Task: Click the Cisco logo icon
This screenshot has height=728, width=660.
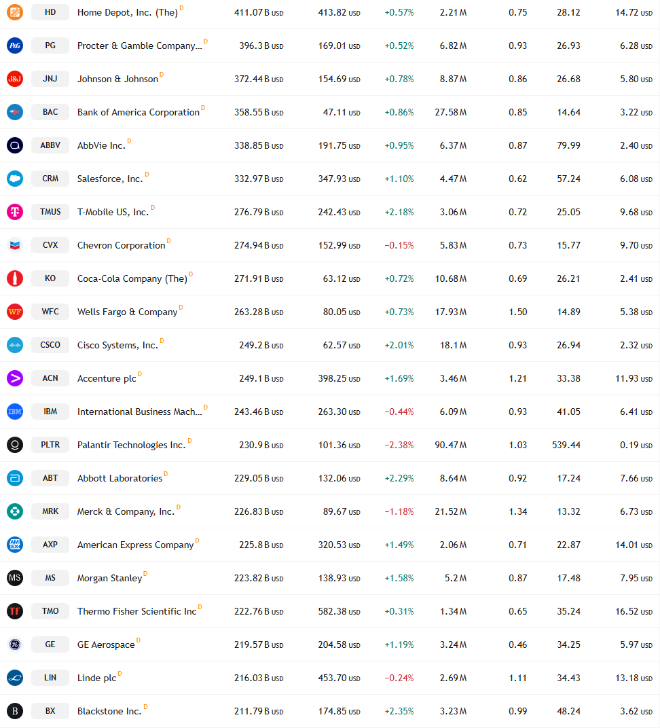Action: [x=15, y=345]
